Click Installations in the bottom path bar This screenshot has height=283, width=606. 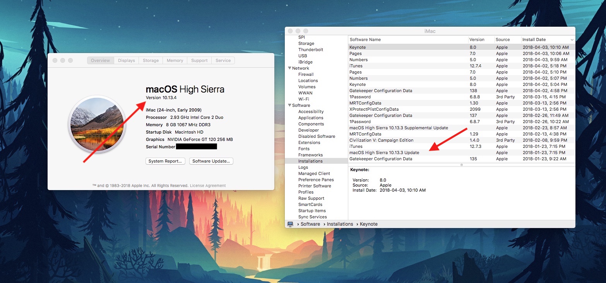(x=340, y=224)
